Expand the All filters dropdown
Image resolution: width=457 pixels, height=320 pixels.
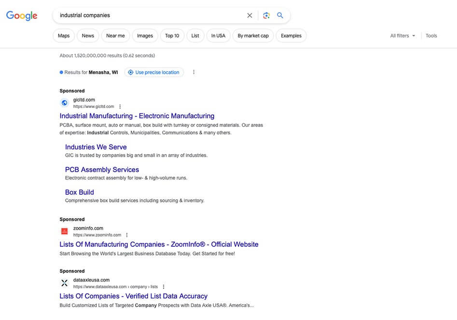tap(402, 36)
